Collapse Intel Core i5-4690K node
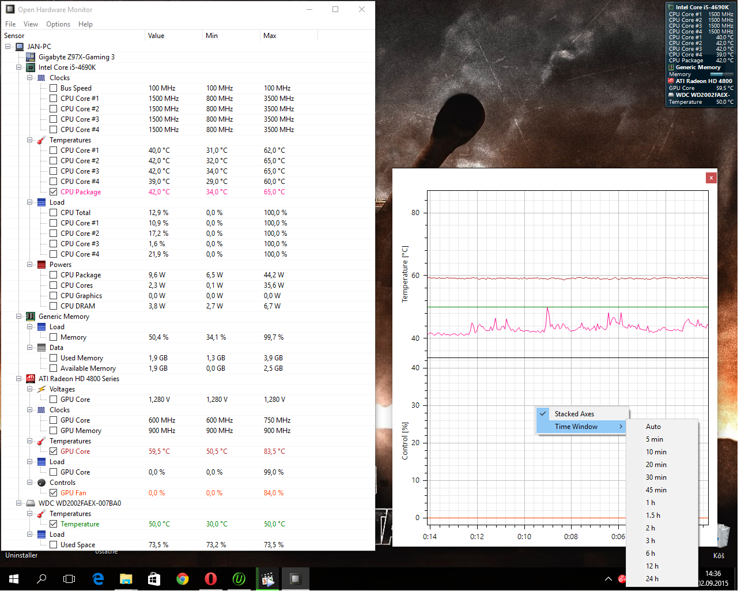The width and height of the screenshot is (741, 606). pos(19,67)
